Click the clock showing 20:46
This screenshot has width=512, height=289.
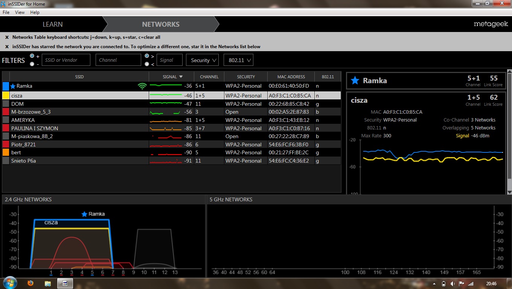click(491, 284)
